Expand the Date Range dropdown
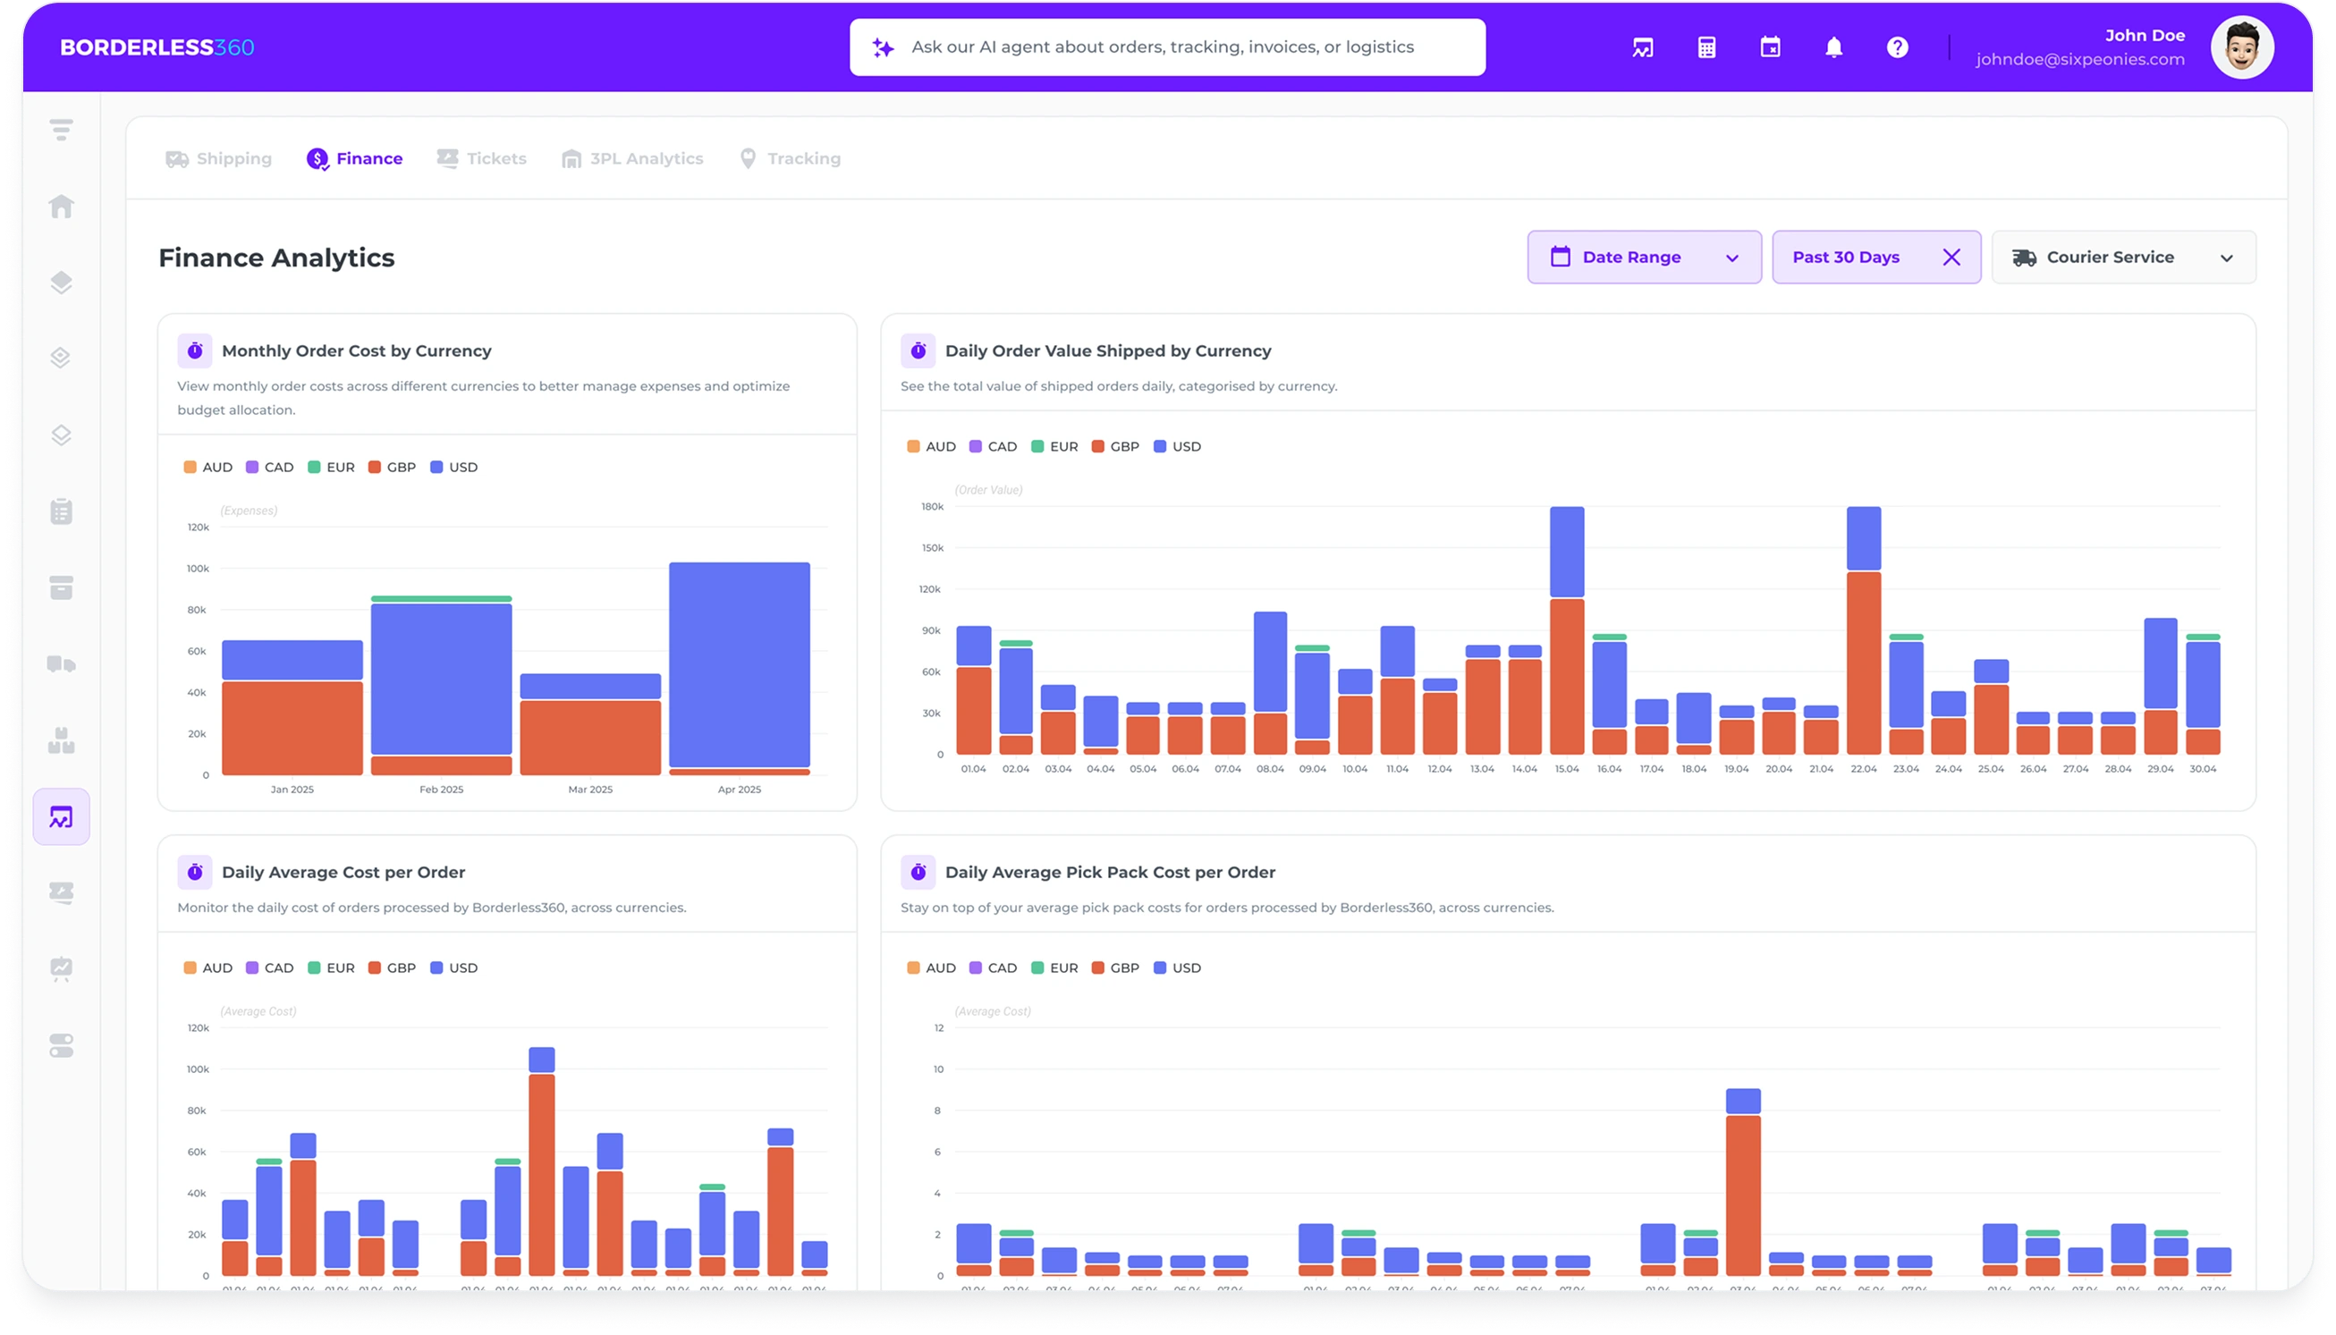The image size is (2336, 1335). (1643, 258)
